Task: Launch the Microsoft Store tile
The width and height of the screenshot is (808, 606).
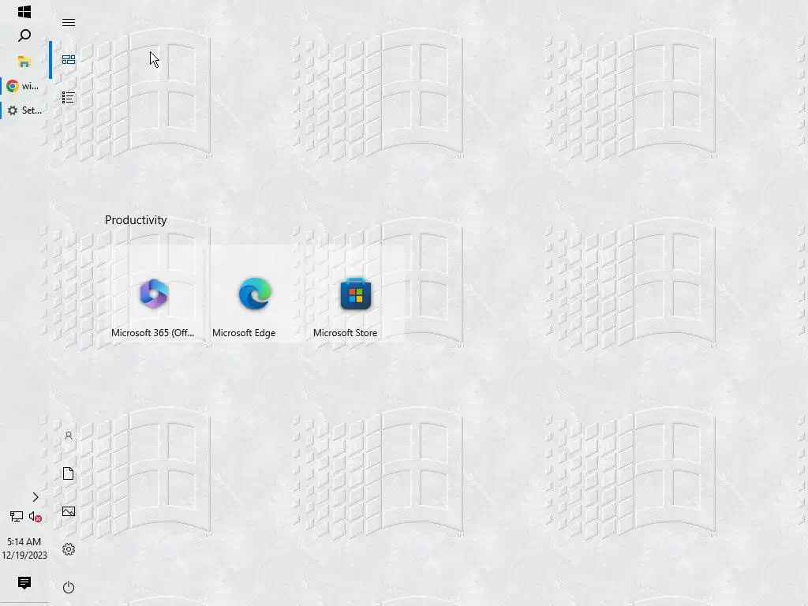Action: (x=356, y=294)
